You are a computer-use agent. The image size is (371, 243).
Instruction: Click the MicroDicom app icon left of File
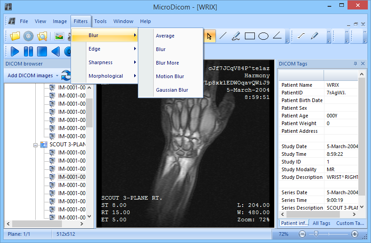pos(12,21)
